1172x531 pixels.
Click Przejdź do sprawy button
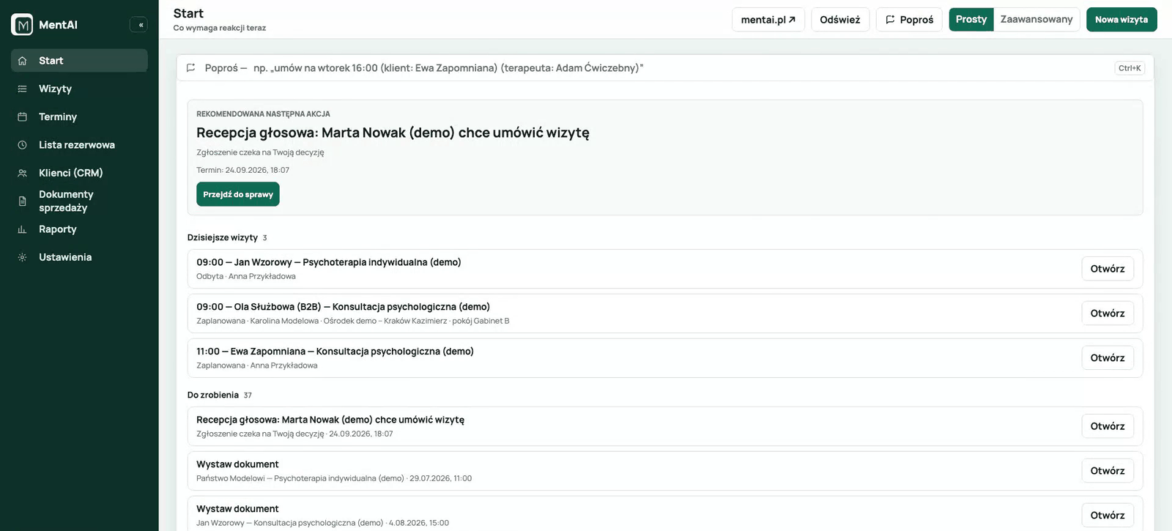click(238, 194)
